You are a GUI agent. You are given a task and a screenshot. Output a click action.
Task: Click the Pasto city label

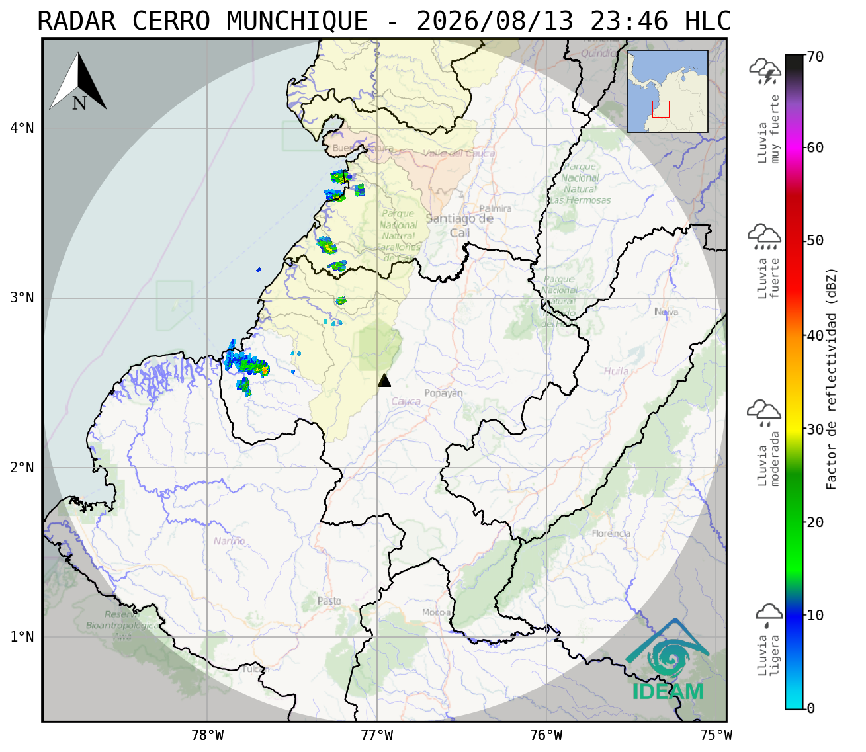tap(329, 601)
